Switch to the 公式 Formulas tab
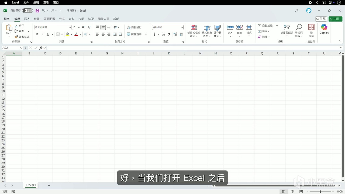This screenshot has width=345, height=194. [62, 19]
